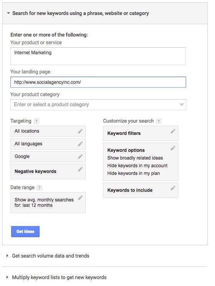Edit All locations targeting pencil icon
215x286 pixels.
[80, 131]
